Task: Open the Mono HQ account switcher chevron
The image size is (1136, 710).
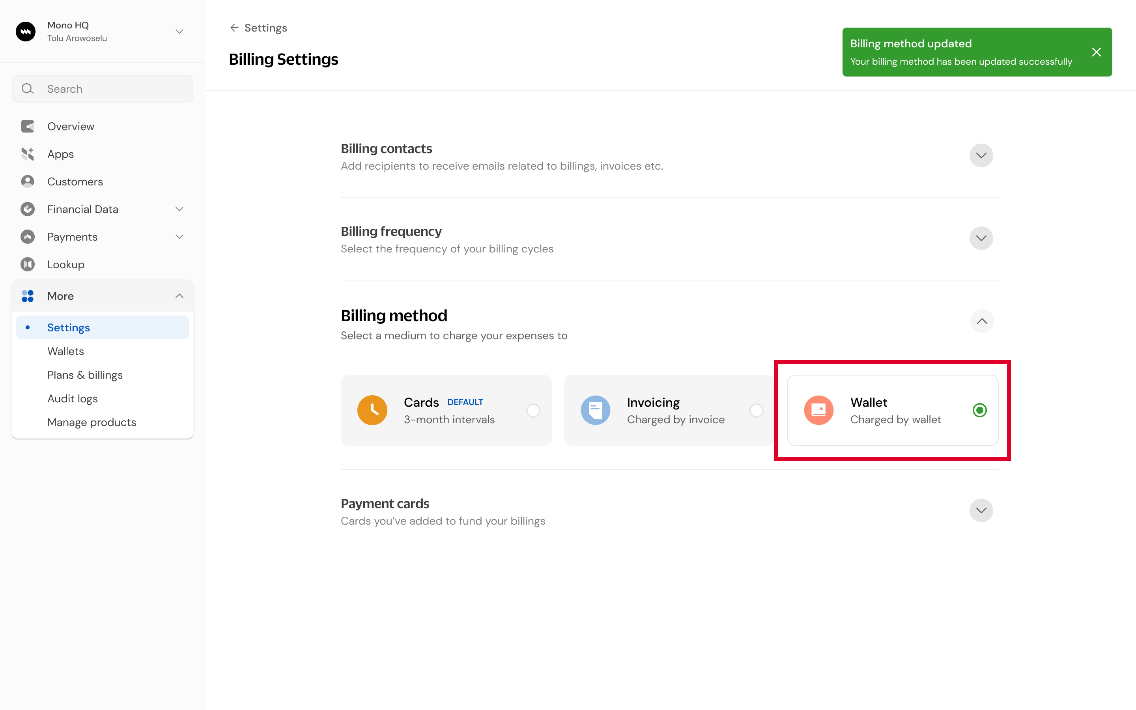Action: point(179,32)
